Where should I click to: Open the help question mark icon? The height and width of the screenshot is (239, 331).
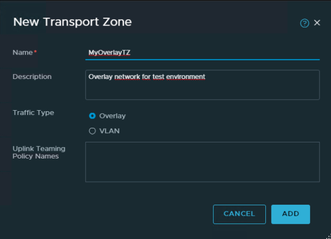304,23
